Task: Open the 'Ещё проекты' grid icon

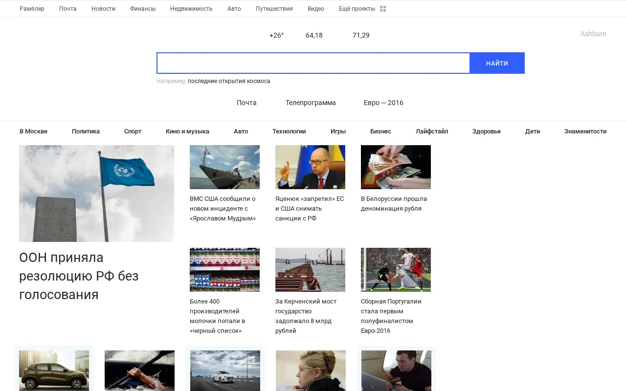Action: click(x=383, y=9)
